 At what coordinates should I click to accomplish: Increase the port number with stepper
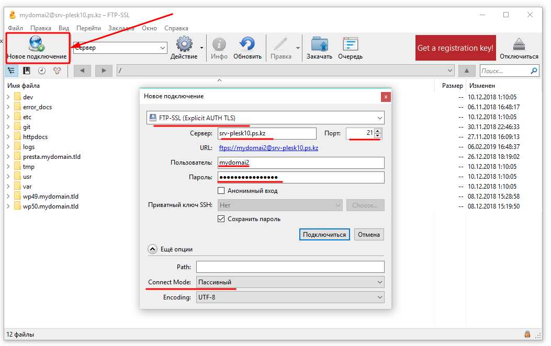378,131
